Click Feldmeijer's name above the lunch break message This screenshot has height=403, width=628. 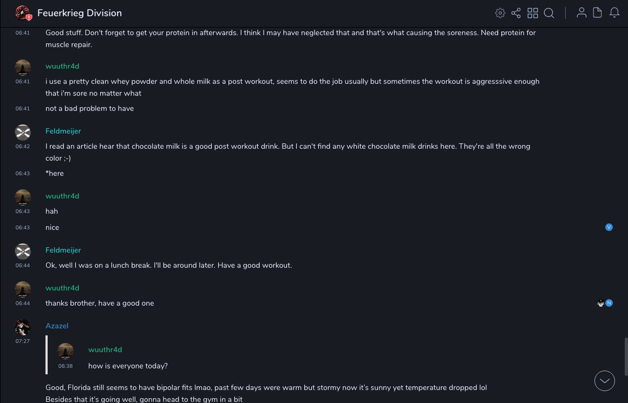tap(63, 250)
